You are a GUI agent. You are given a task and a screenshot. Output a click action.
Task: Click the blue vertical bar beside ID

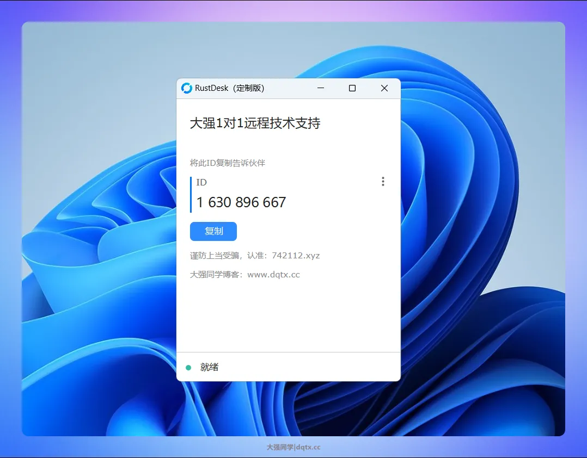click(191, 194)
